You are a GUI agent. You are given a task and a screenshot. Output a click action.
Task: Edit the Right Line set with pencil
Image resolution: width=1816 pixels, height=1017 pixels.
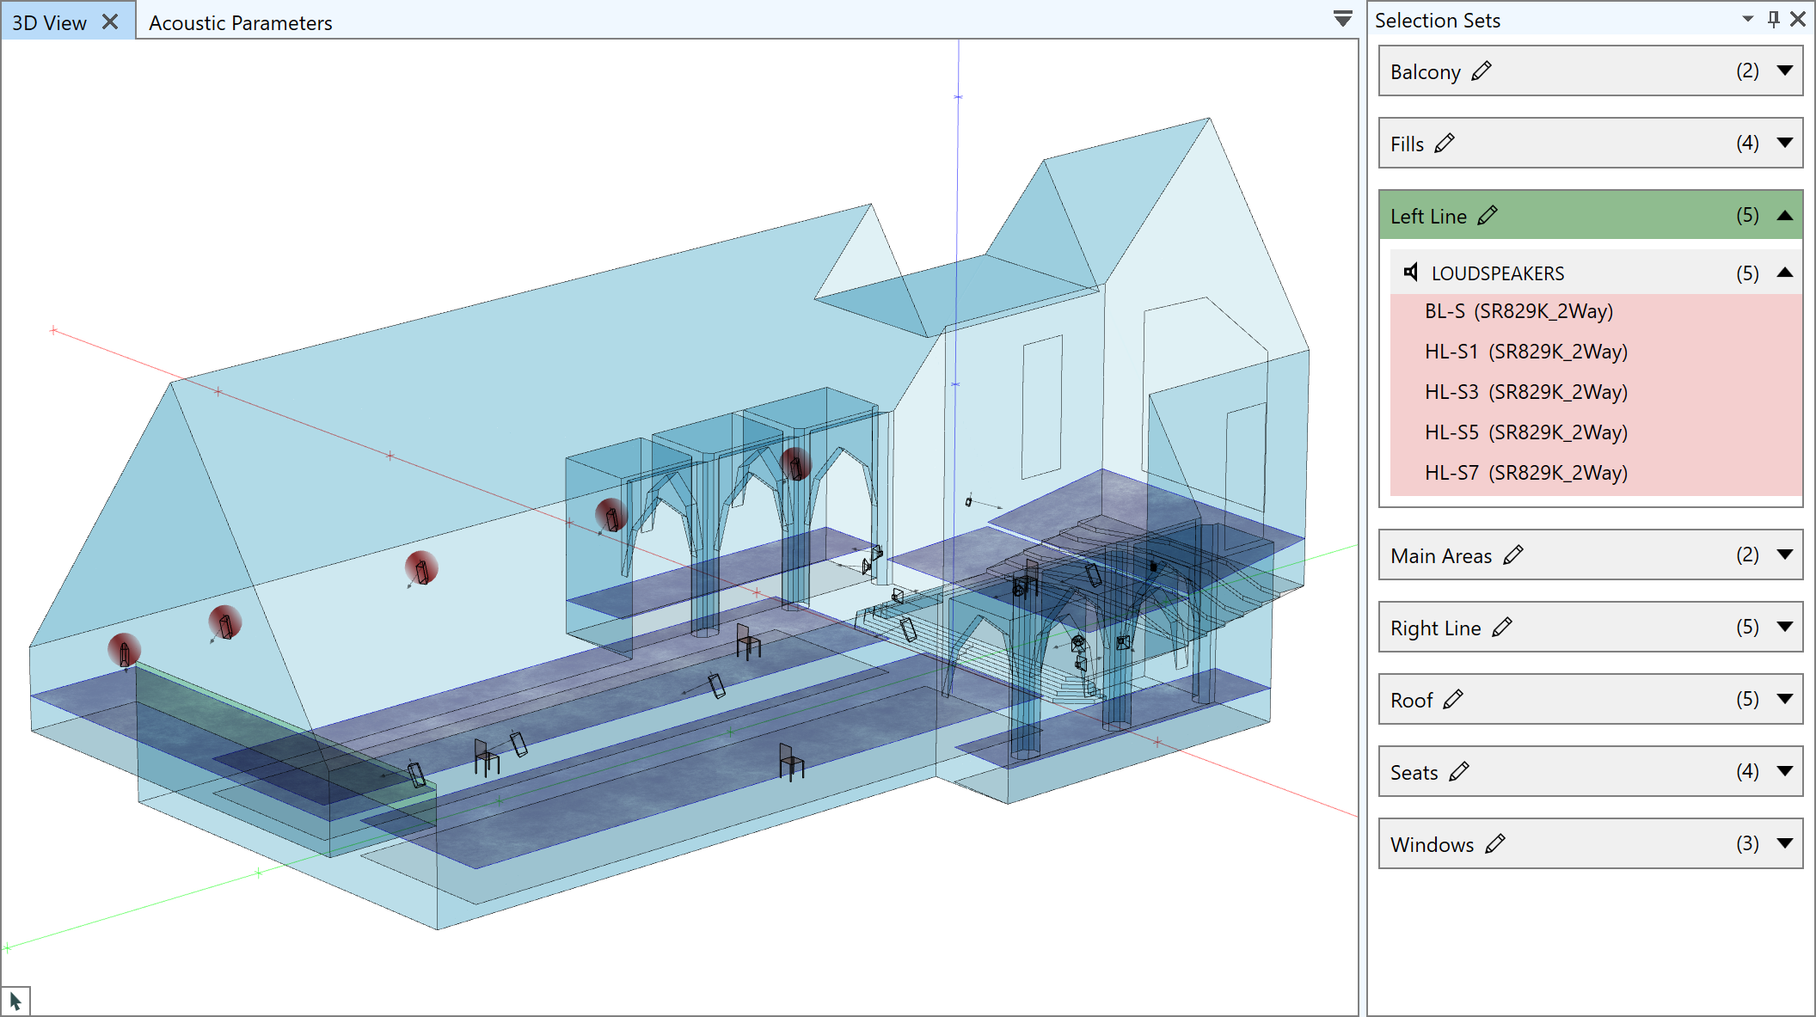(1502, 628)
